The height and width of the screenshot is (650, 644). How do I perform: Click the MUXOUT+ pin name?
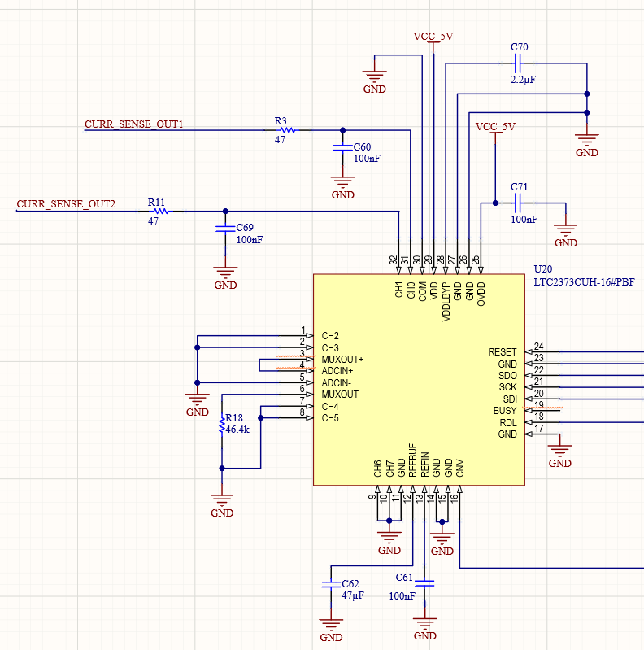[342, 359]
